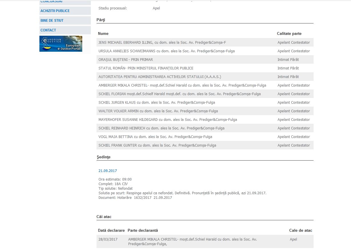
Task: Open the 21.09.2017 hearing date link
Action: point(108,171)
